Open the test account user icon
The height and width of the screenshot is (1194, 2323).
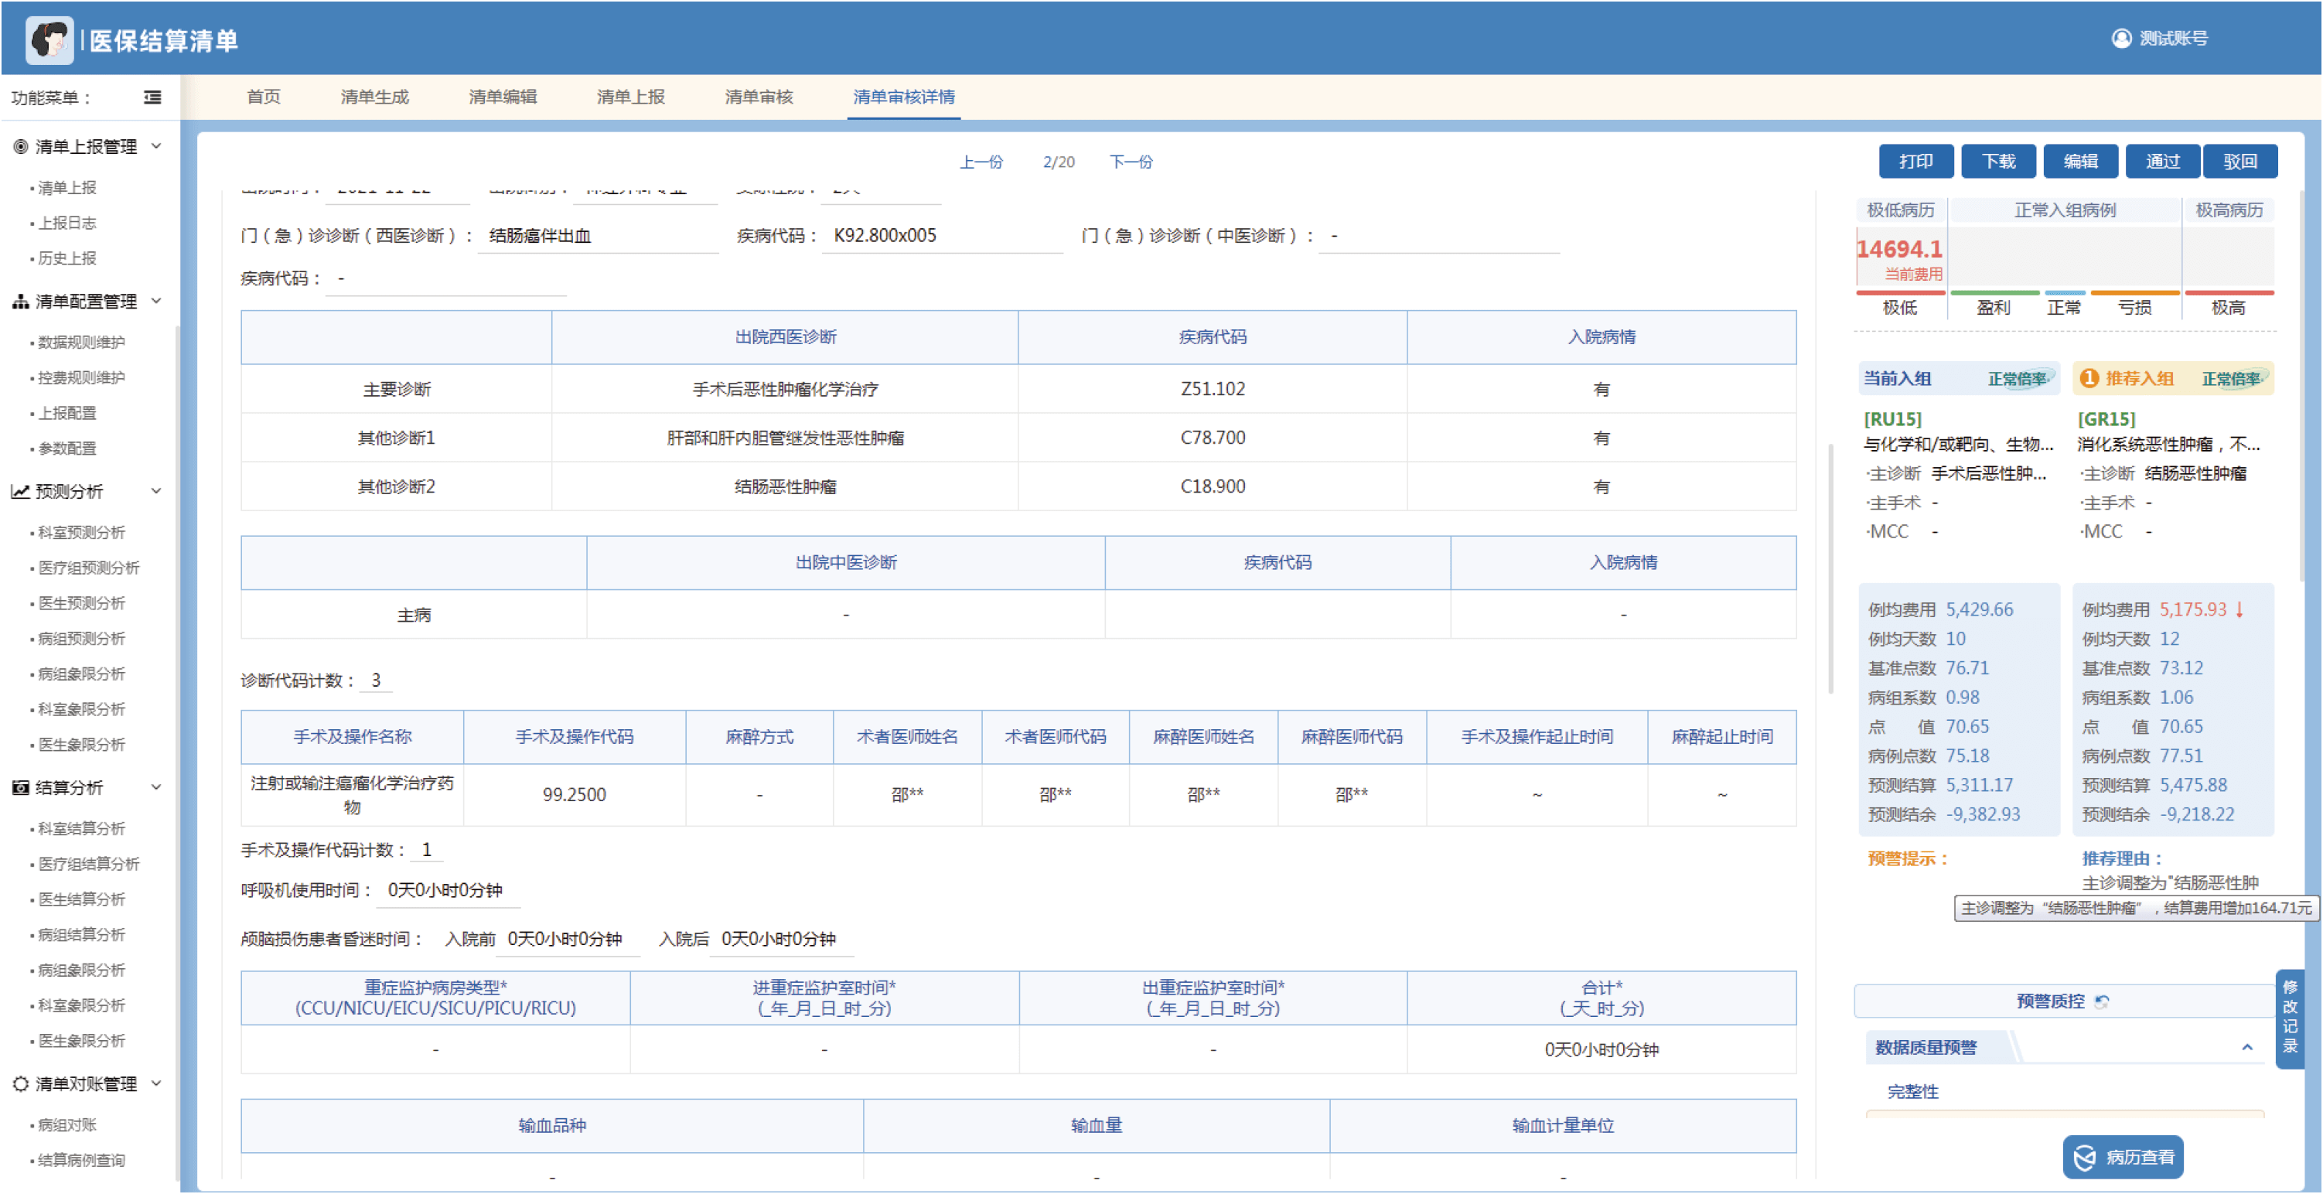2121,38
